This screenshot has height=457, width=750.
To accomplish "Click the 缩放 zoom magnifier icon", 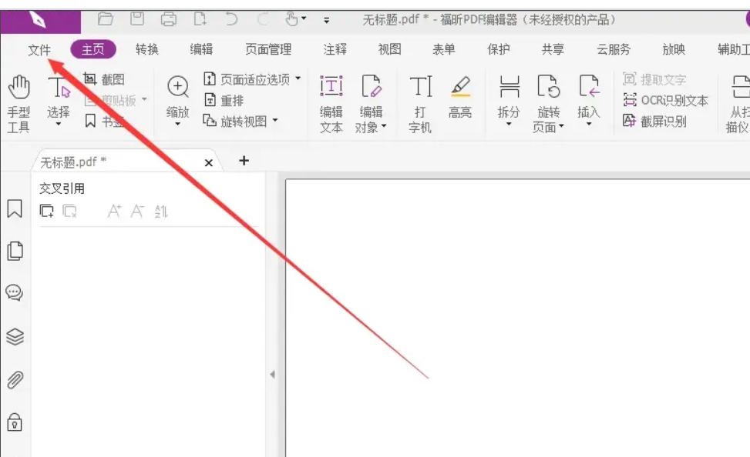I will pyautogui.click(x=178, y=87).
